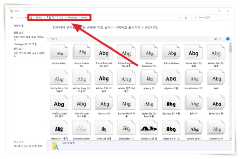Select Arial Rounded MT font icon
The image size is (240, 159).
[x=59, y=102]
